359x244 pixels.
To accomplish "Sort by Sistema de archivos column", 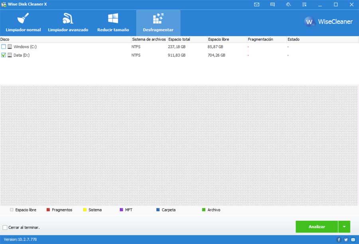I will [x=149, y=39].
